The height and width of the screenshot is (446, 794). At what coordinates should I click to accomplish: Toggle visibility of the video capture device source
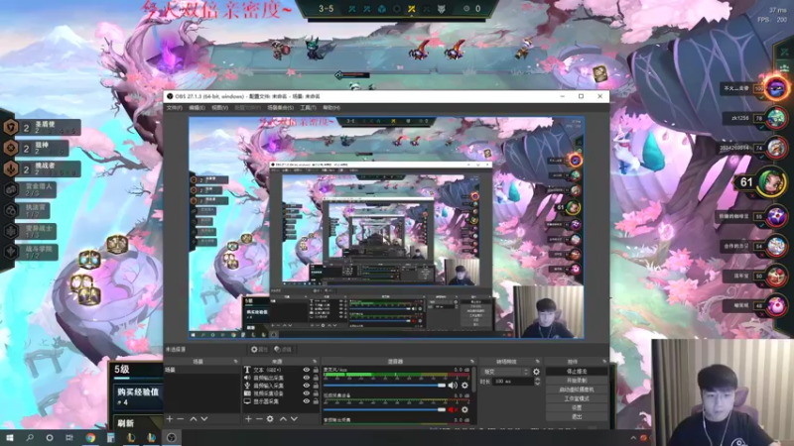(306, 392)
